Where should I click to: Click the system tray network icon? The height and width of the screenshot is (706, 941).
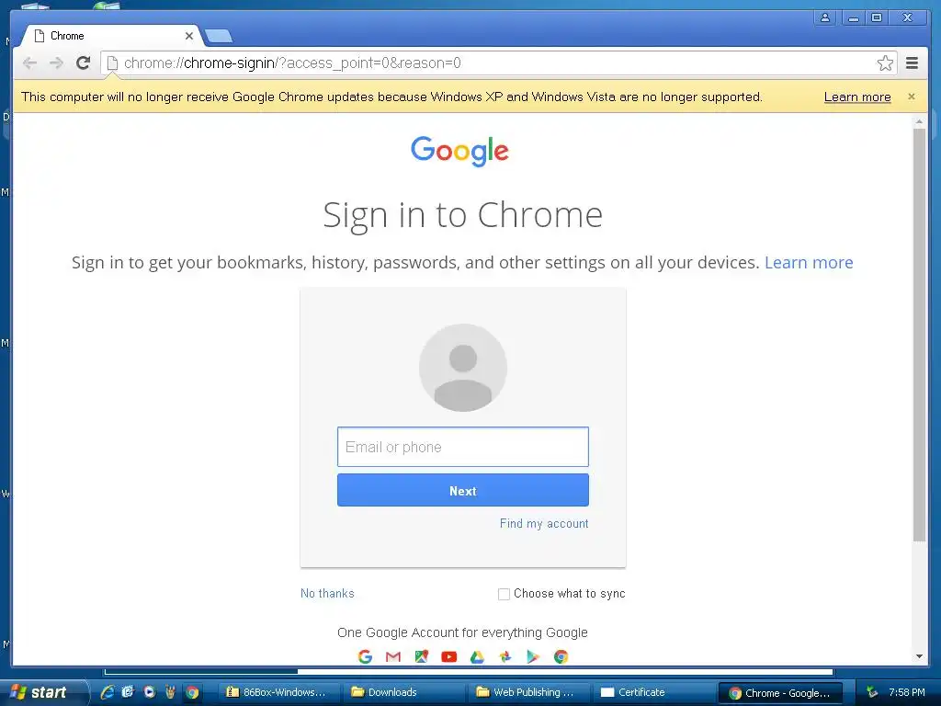(x=872, y=692)
